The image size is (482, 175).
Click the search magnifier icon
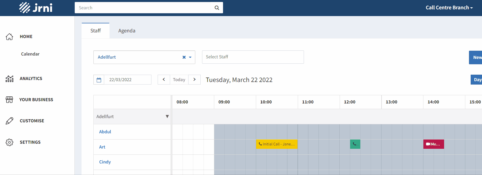pyautogui.click(x=217, y=8)
